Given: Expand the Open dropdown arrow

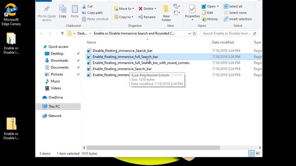Looking at the screenshot, I should tap(218, 6).
